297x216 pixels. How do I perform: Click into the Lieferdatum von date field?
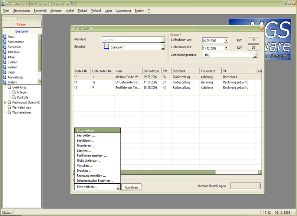tap(213, 41)
